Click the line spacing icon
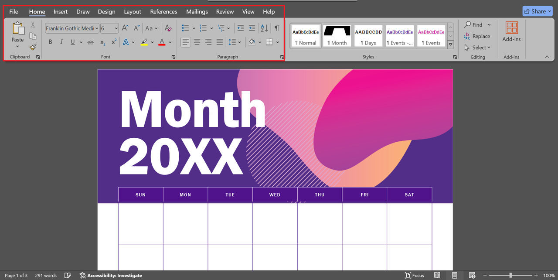Screen dimensions: 558x280 coord(232,42)
